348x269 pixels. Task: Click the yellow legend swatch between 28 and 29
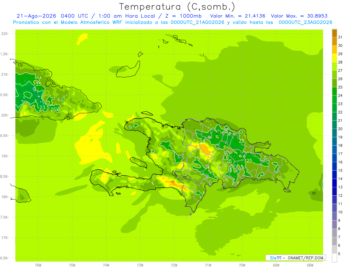pos(334,58)
